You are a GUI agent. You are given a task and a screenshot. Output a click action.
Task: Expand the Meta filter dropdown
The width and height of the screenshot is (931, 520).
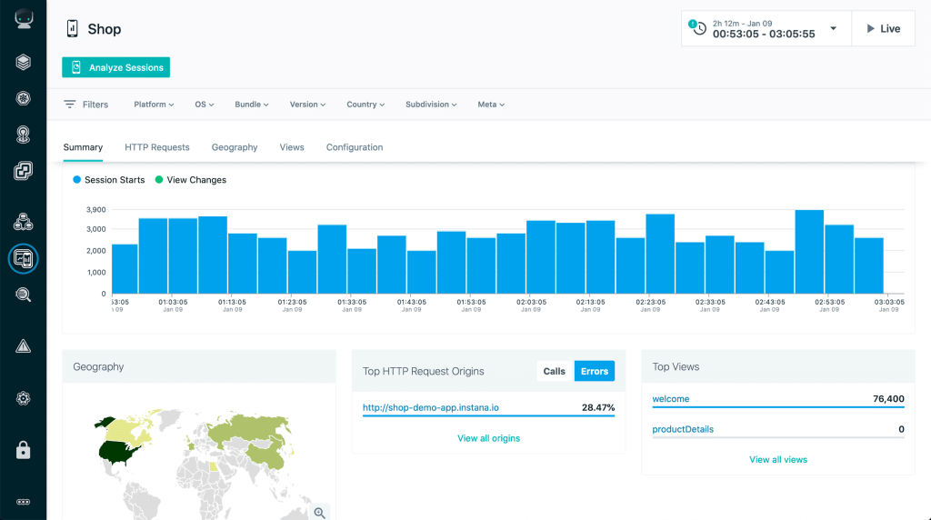click(x=491, y=105)
